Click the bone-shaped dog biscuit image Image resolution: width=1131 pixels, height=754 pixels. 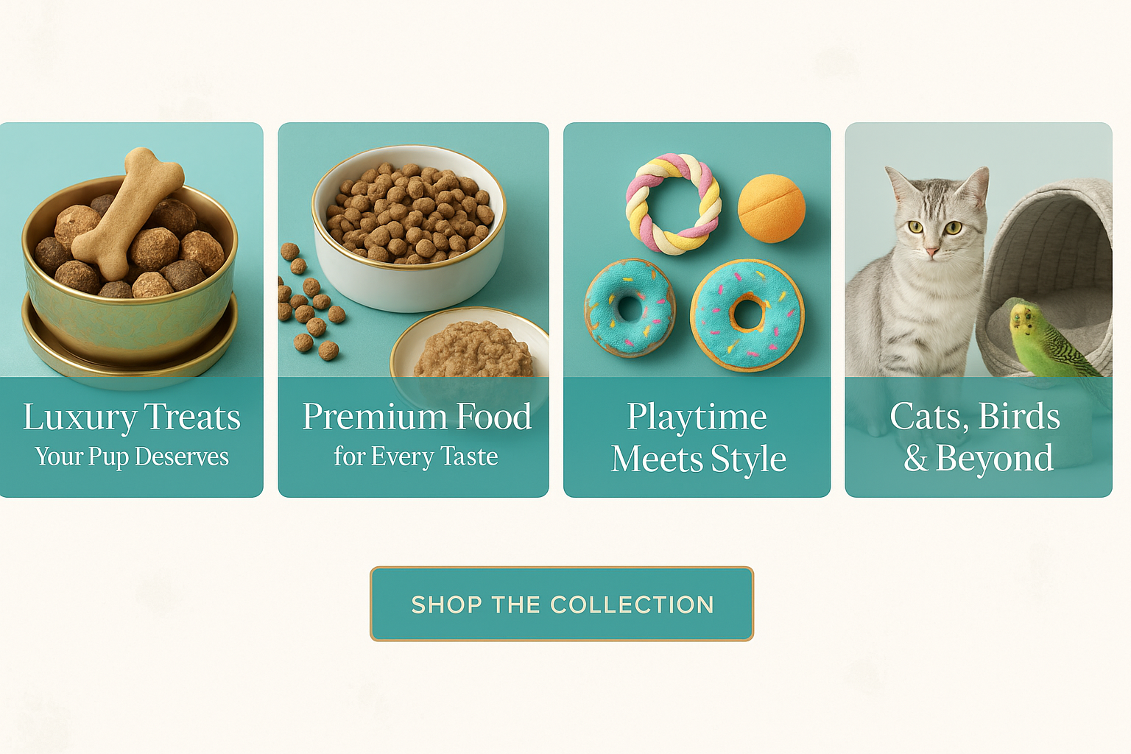(x=128, y=214)
